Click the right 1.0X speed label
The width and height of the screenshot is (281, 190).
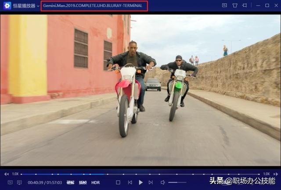tap(267, 174)
